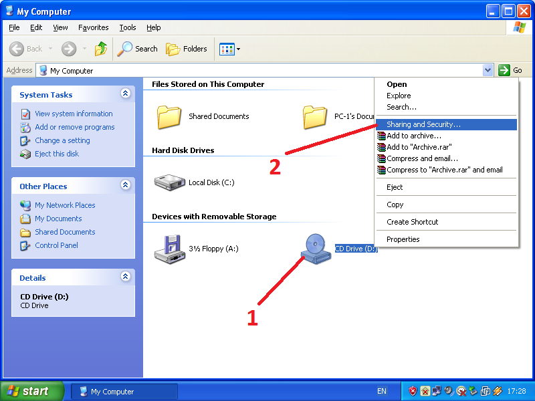The width and height of the screenshot is (535, 401).
Task: Click the Add or remove programs icon
Action: coord(25,127)
